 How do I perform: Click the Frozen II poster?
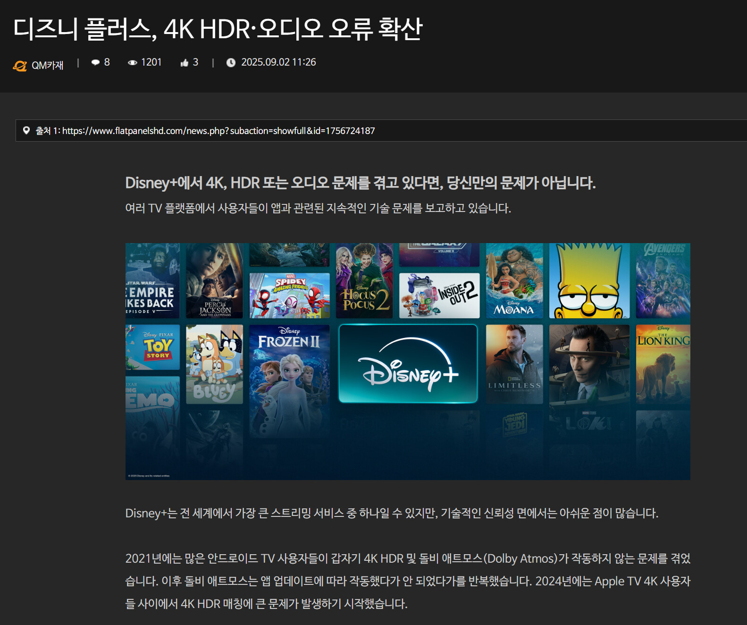(289, 380)
